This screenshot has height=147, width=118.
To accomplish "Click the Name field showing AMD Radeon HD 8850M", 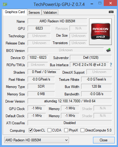I will click(57, 21).
